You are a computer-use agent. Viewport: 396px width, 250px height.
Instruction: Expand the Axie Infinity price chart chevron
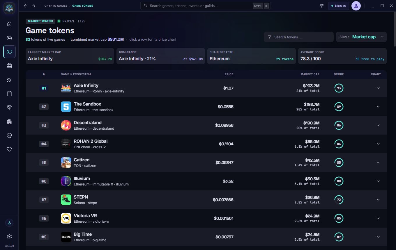(x=378, y=88)
